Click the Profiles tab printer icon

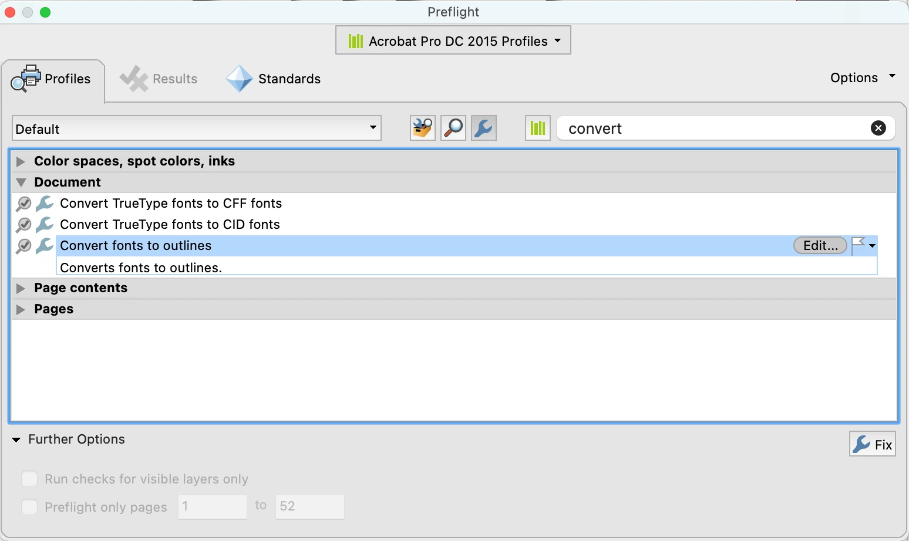pyautogui.click(x=26, y=78)
